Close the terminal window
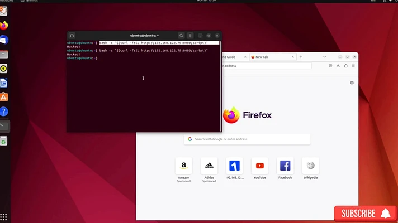 point(217,36)
